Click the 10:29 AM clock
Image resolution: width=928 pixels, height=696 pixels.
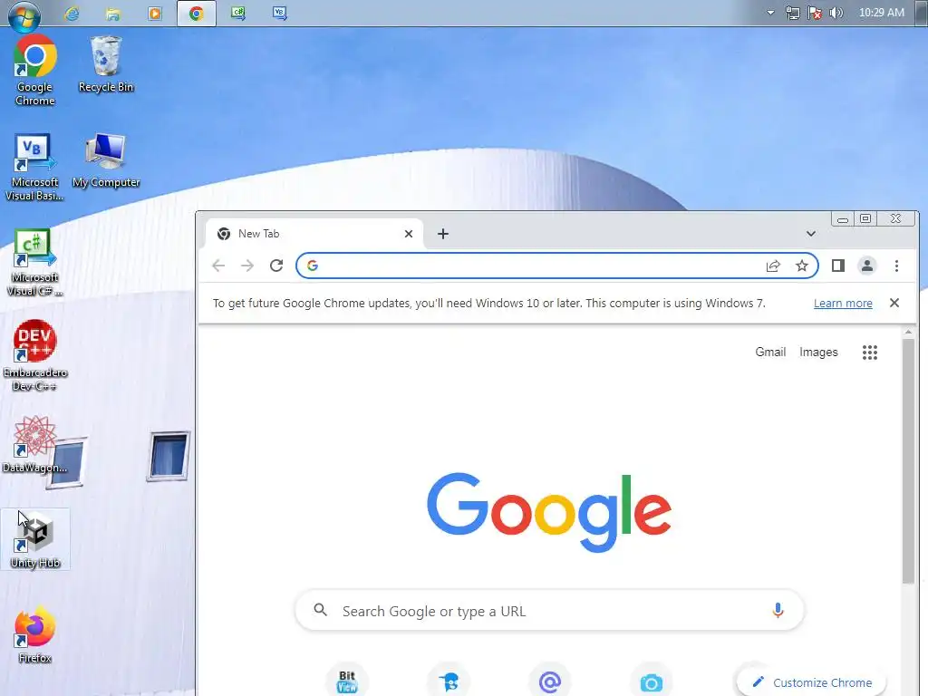pos(881,13)
